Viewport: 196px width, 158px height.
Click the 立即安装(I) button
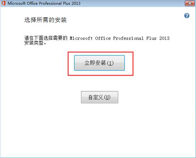coord(99,63)
